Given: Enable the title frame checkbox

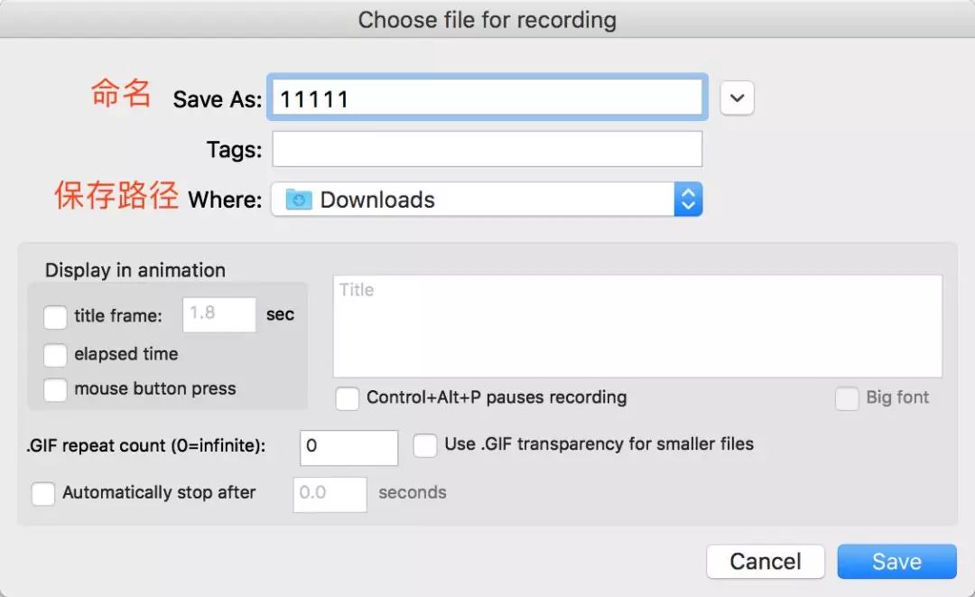Looking at the screenshot, I should click(55, 316).
